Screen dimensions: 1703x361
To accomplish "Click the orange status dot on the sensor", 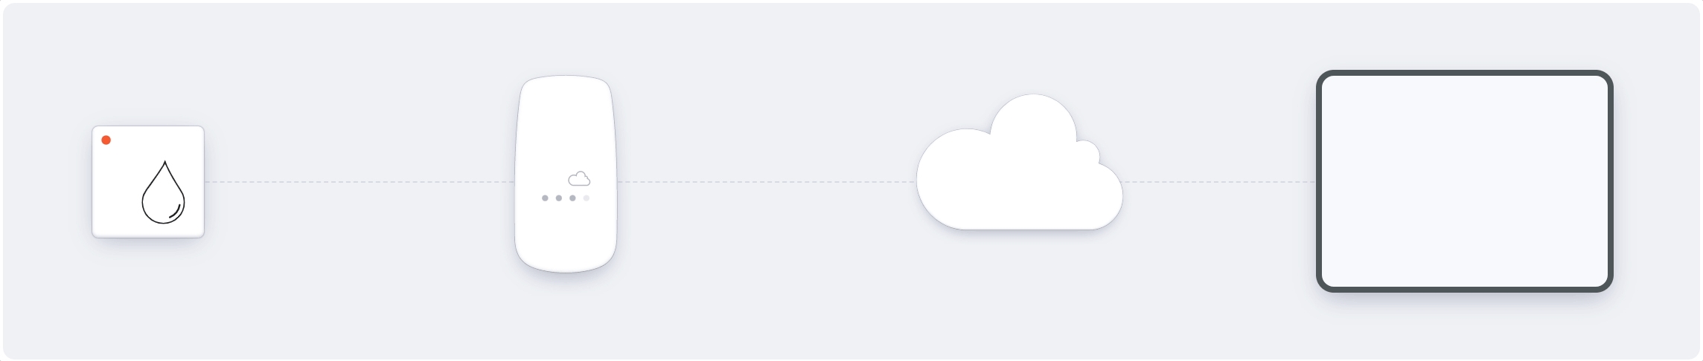I will pyautogui.click(x=106, y=140).
